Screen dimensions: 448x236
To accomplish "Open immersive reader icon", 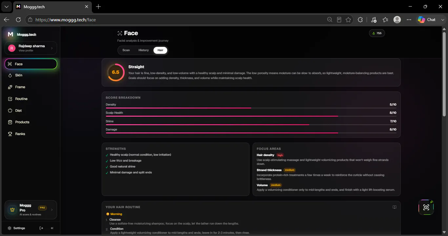I will pyautogui.click(x=339, y=20).
